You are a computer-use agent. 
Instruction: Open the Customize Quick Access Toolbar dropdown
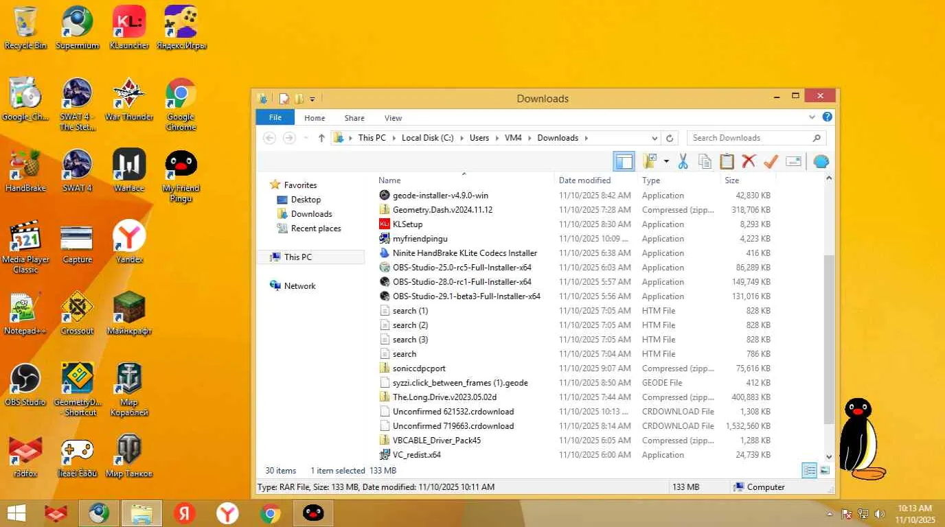tap(312, 99)
